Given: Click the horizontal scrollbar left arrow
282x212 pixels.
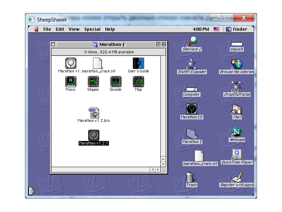Looking at the screenshot, I should [x=153, y=170].
